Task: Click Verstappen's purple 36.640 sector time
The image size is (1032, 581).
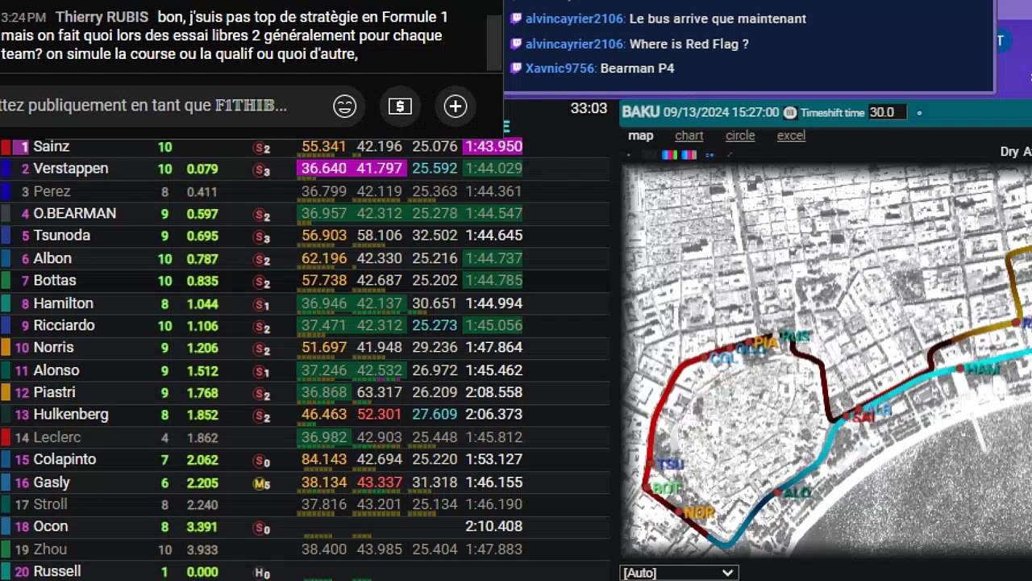Action: click(x=324, y=169)
